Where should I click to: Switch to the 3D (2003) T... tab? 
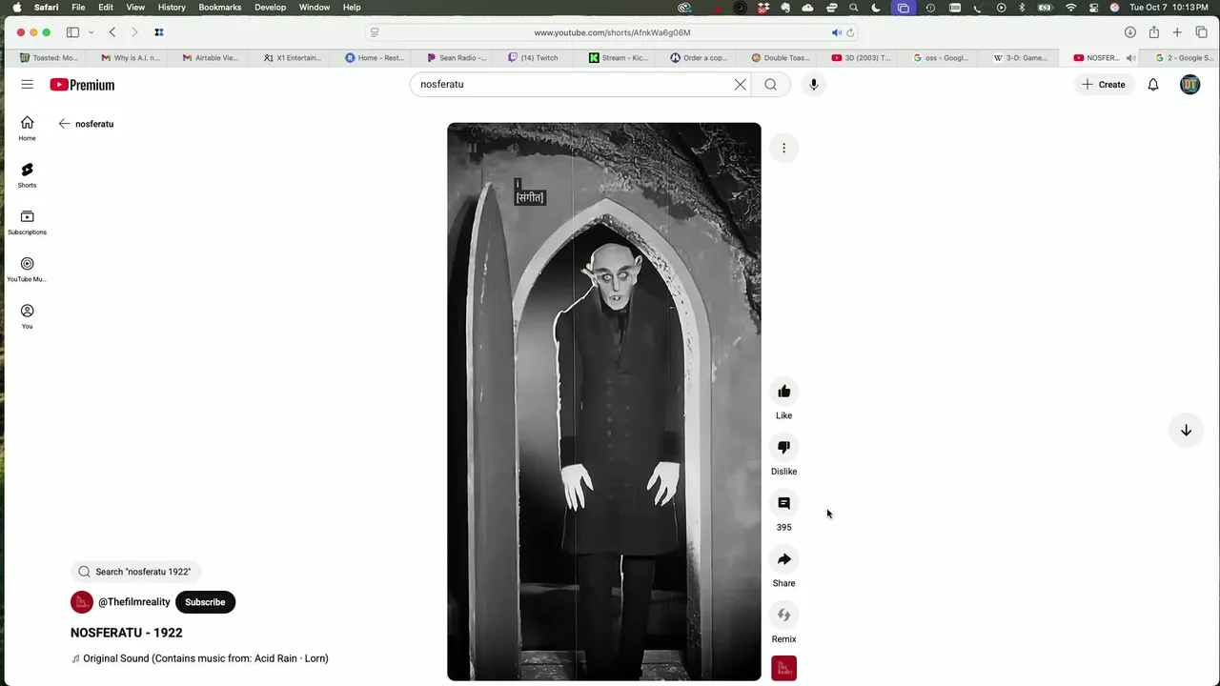[862, 58]
